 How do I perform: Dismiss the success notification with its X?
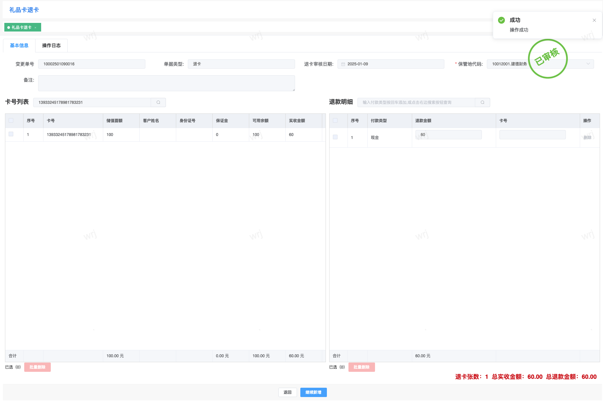pos(594,20)
